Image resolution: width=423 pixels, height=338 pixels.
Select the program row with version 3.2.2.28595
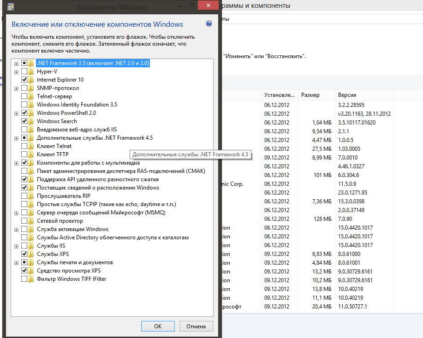pyautogui.click(x=322, y=105)
